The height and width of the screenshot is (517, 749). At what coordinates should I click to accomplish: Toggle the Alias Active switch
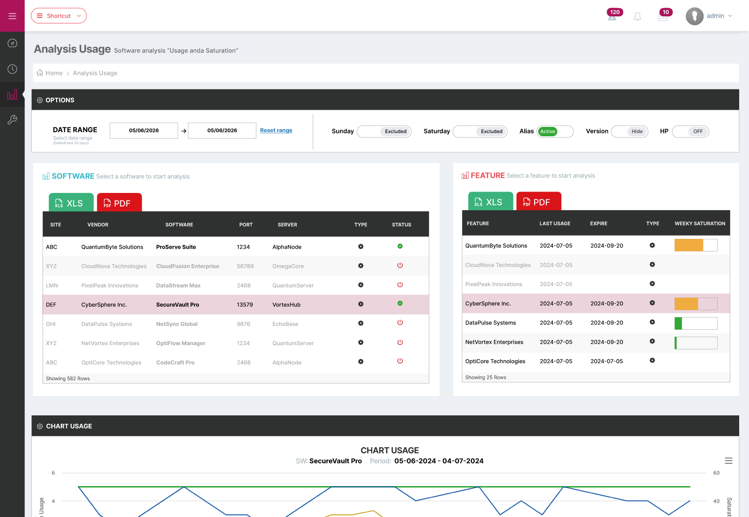pyautogui.click(x=555, y=132)
